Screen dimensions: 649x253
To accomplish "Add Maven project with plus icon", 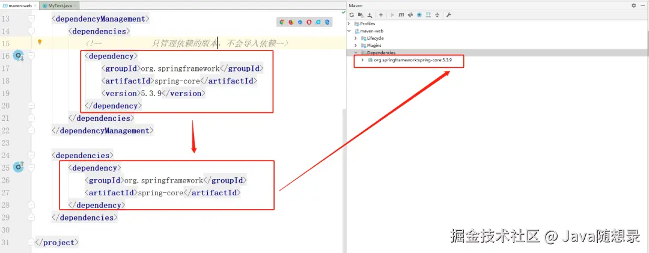I will (x=381, y=15).
